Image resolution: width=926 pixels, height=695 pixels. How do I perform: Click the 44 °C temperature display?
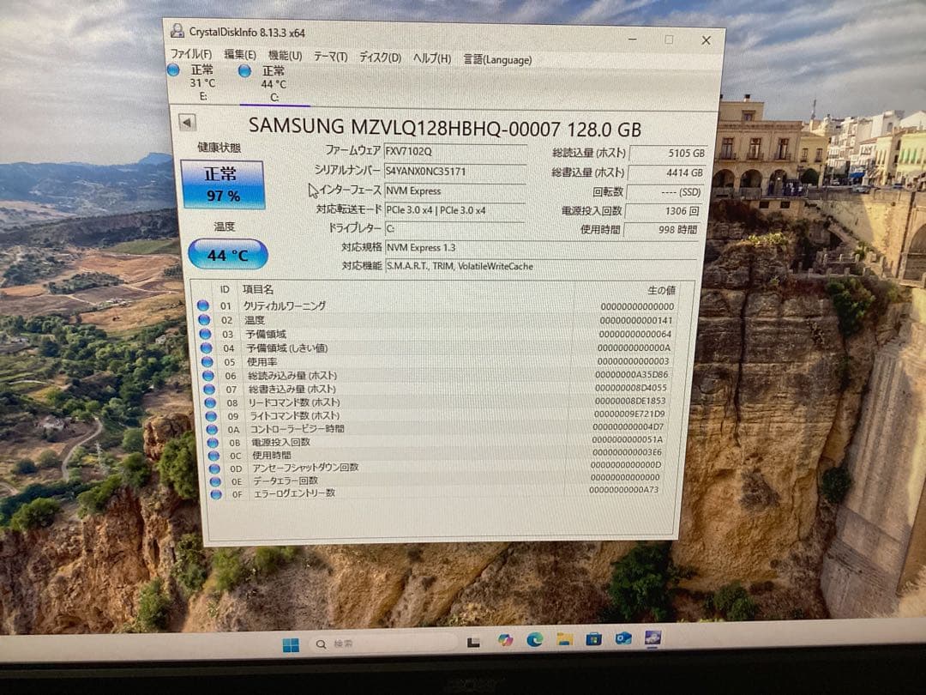click(225, 254)
